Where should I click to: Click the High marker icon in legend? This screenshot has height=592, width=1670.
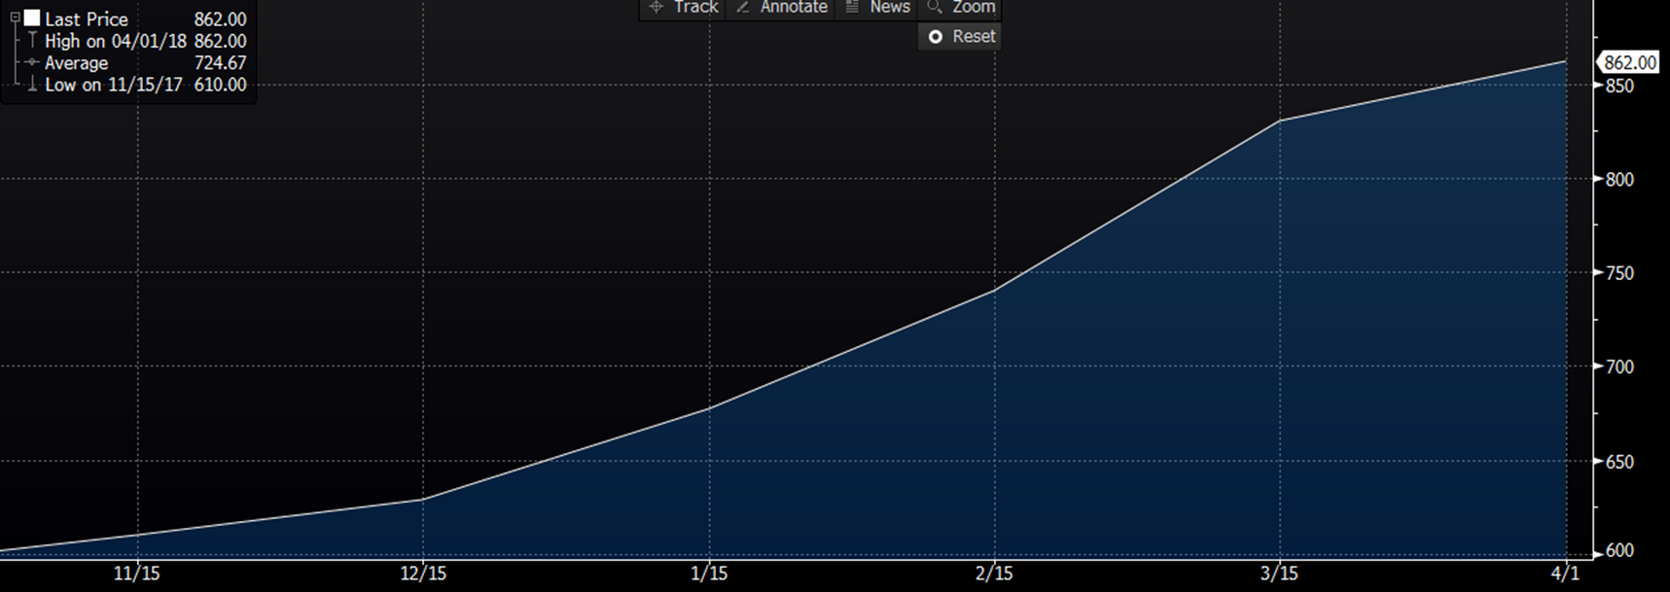(x=32, y=41)
